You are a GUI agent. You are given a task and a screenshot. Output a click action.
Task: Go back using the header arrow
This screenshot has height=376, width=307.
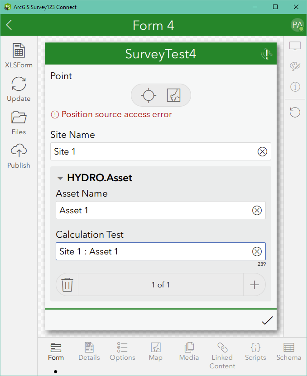[x=10, y=25]
